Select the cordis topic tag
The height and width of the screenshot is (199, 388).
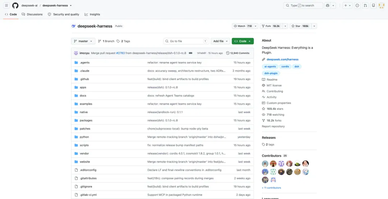(285, 67)
